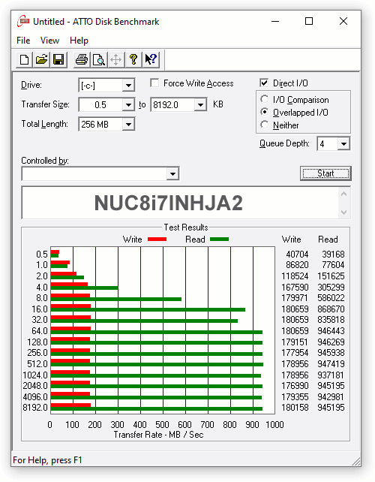Click the 8192.0 row label in chart
375x482 pixels.
click(35, 408)
